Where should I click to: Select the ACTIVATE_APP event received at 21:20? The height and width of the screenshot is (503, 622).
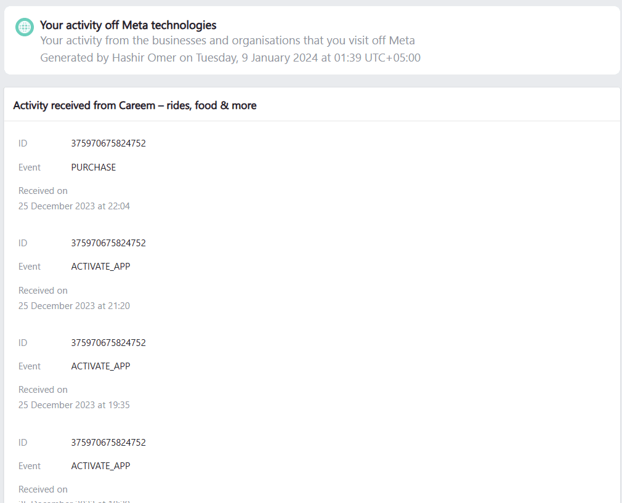coord(100,267)
